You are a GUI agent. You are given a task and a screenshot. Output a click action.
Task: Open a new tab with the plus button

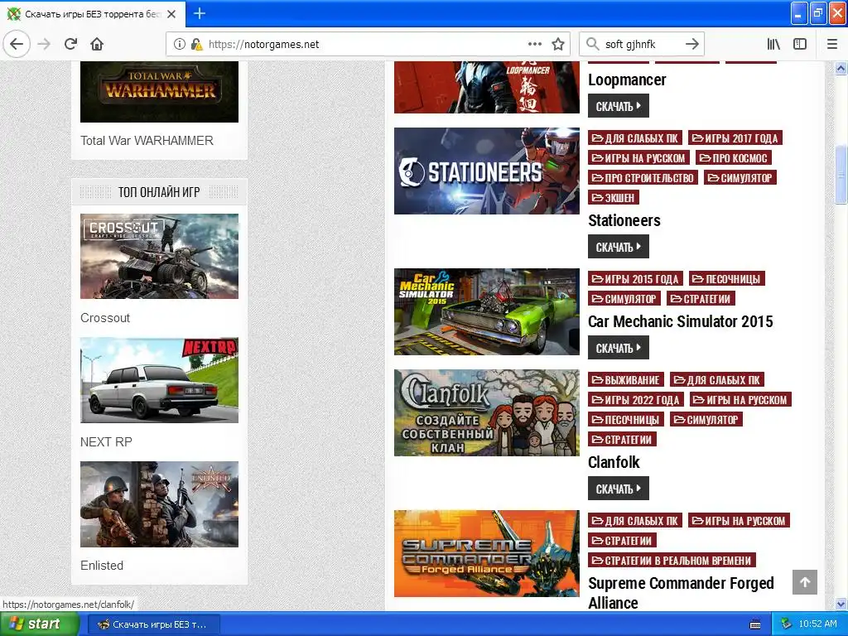point(199,13)
